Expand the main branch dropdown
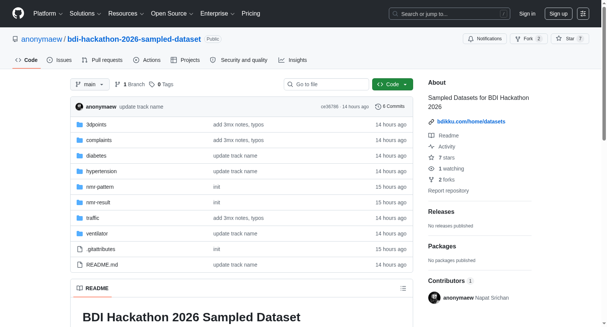The width and height of the screenshot is (607, 327). coord(90,84)
